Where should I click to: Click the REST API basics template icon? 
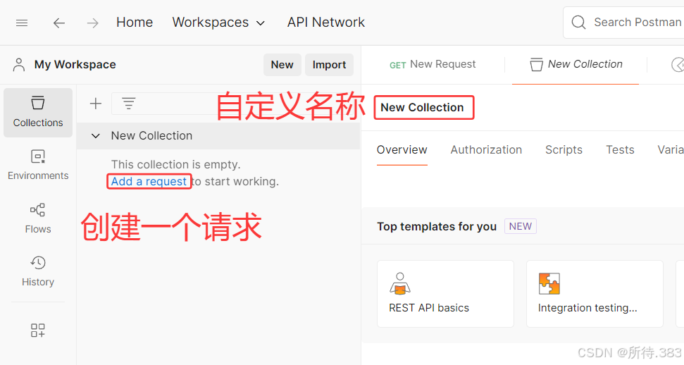click(x=400, y=283)
